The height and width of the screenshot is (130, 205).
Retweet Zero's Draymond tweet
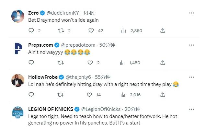pos(61,30)
